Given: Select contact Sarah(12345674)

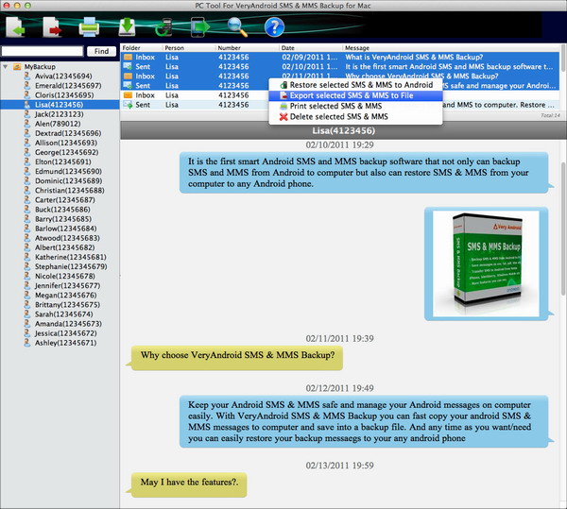Looking at the screenshot, I should click(x=63, y=314).
